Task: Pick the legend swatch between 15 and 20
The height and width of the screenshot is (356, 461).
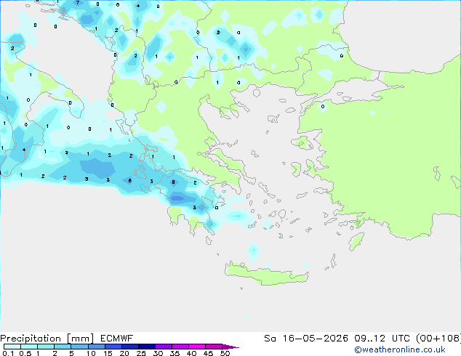Action: pos(113,347)
